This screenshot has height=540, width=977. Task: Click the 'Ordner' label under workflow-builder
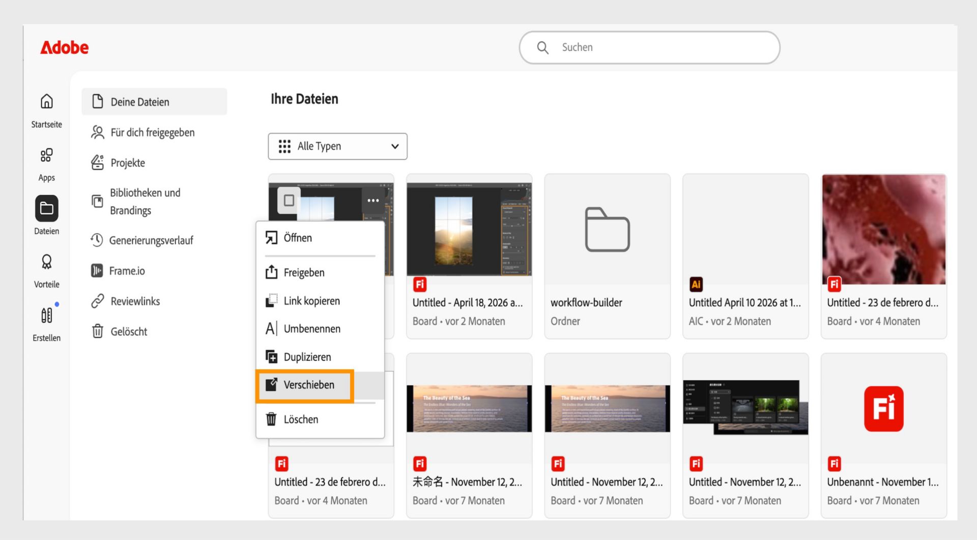pyautogui.click(x=565, y=321)
